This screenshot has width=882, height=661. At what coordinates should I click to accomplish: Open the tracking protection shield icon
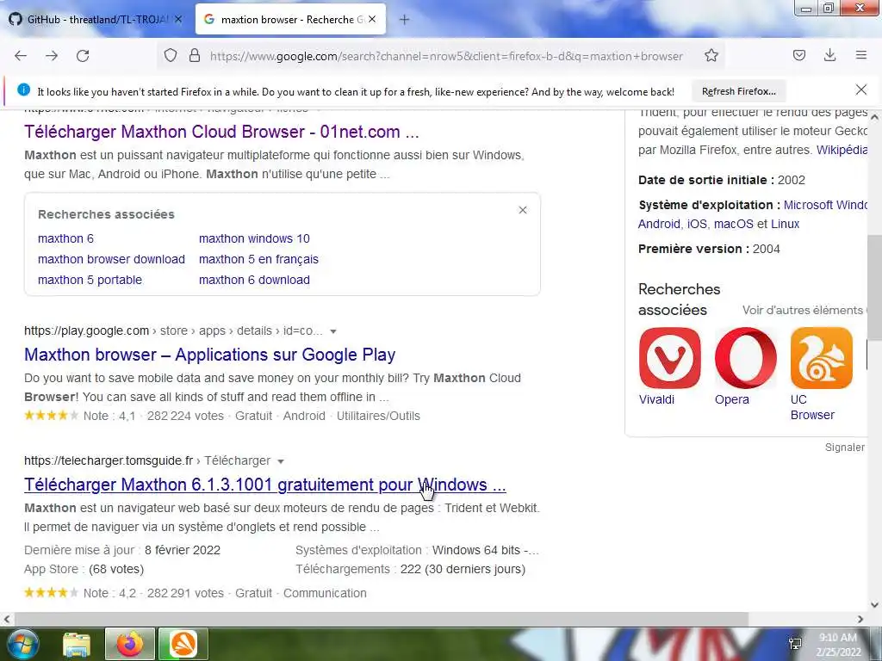point(171,56)
